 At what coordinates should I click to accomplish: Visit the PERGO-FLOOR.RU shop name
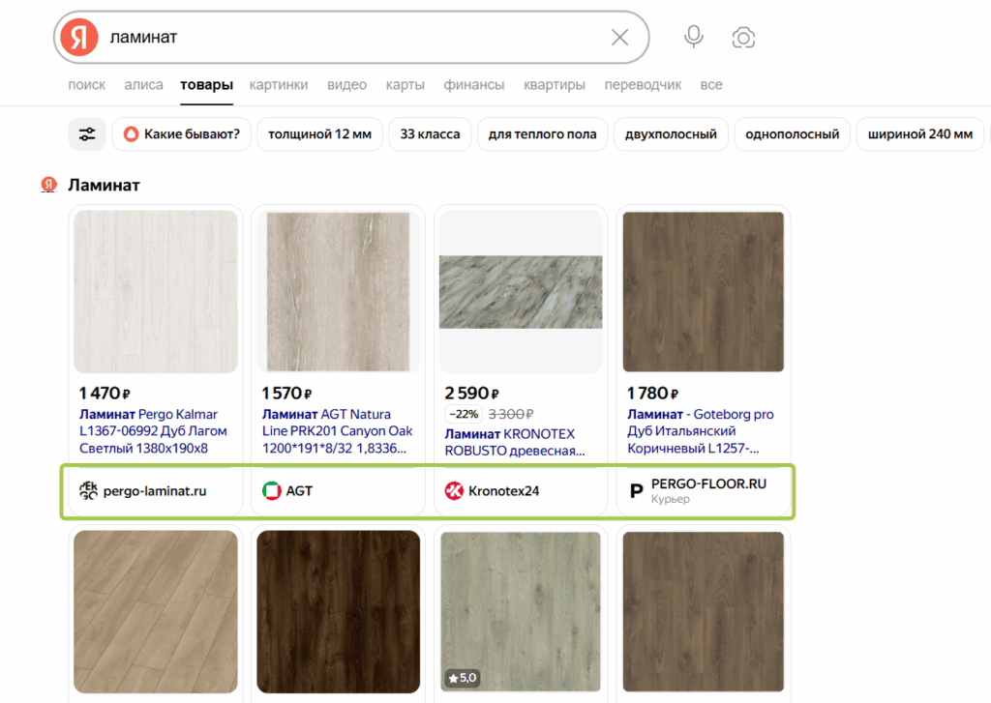[x=708, y=483]
